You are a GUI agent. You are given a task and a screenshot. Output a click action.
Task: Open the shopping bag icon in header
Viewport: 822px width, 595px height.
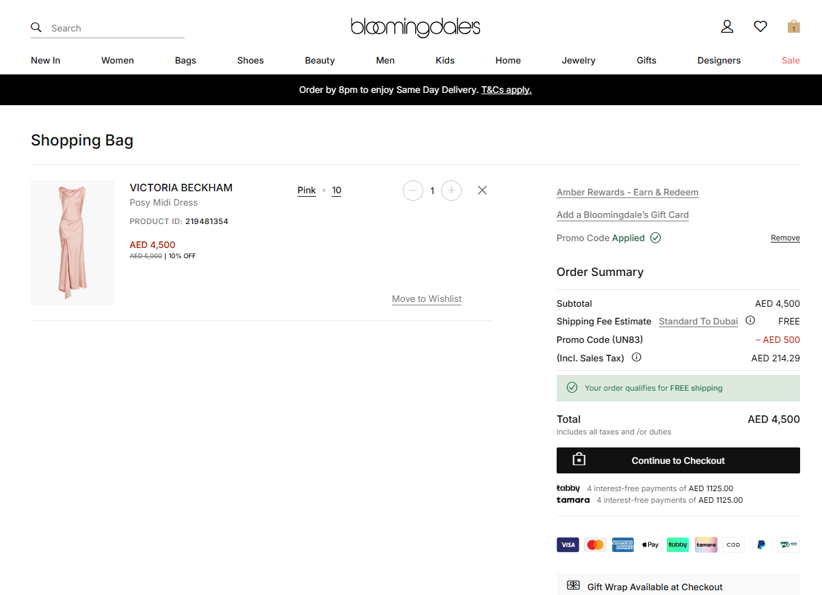tap(793, 27)
